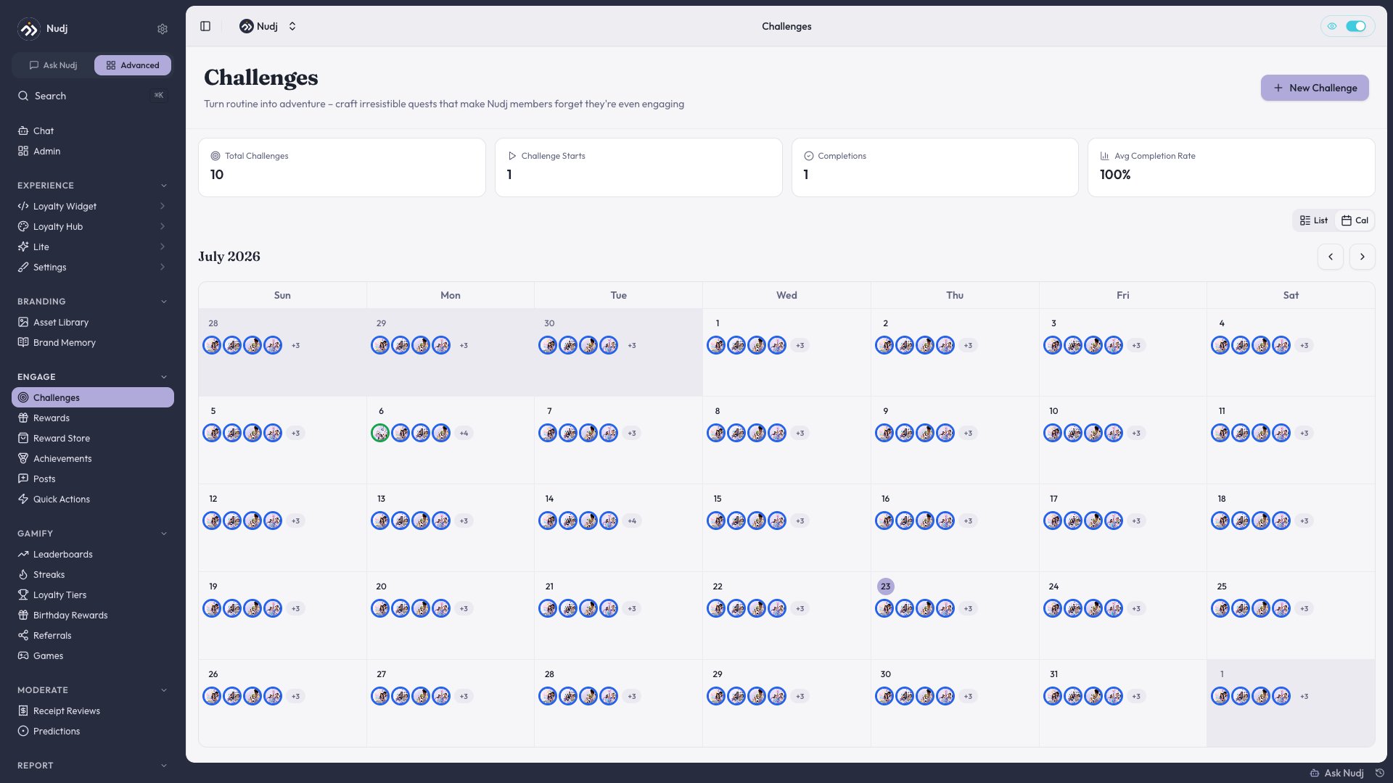Click the +3 overflow on July 1
This screenshot has height=783, width=1393.
(800, 346)
